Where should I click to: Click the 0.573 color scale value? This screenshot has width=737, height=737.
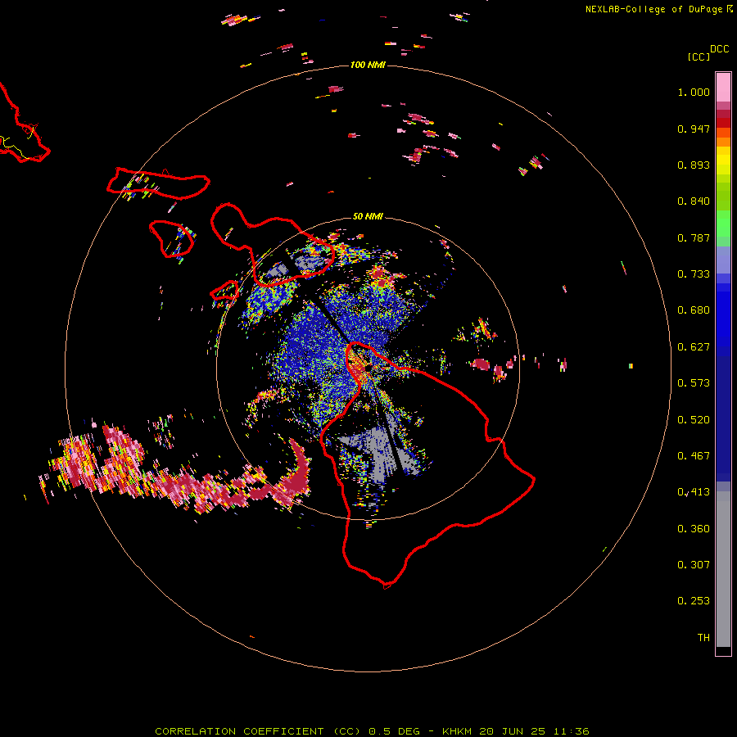[694, 383]
